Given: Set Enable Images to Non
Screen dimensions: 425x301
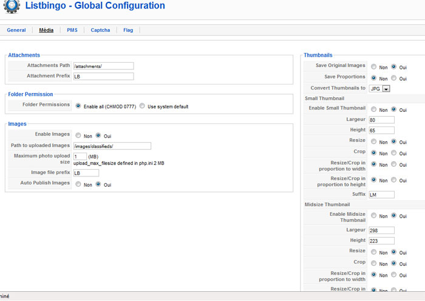Looking at the screenshot, I should [78, 136].
